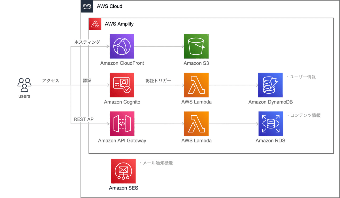The width and height of the screenshot is (340, 198).
Task: Click the 'Amazon DynamoDB' caption
Action: pyautogui.click(x=270, y=102)
